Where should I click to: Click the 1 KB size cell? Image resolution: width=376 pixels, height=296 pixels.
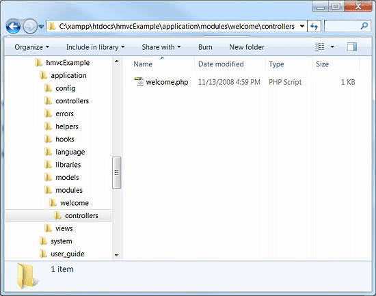pyautogui.click(x=348, y=82)
